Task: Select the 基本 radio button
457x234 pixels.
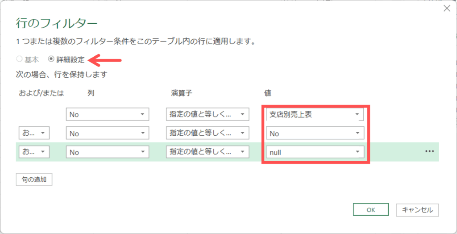Action: (x=19, y=59)
